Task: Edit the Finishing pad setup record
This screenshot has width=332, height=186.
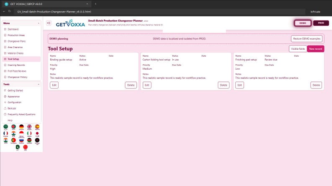Action: [240, 85]
